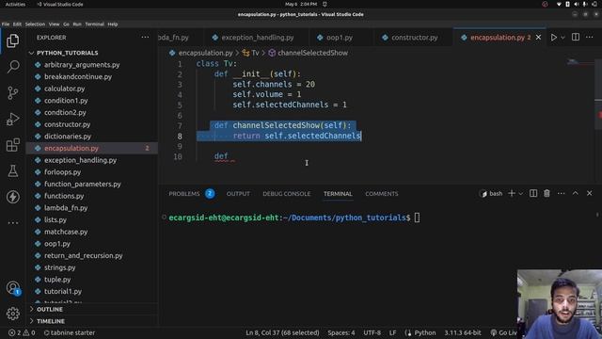Open the Edit menu

tap(17, 24)
